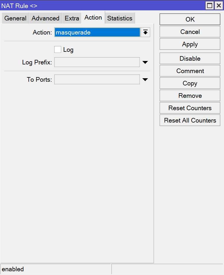Click the masquerade Action input field

click(97, 33)
